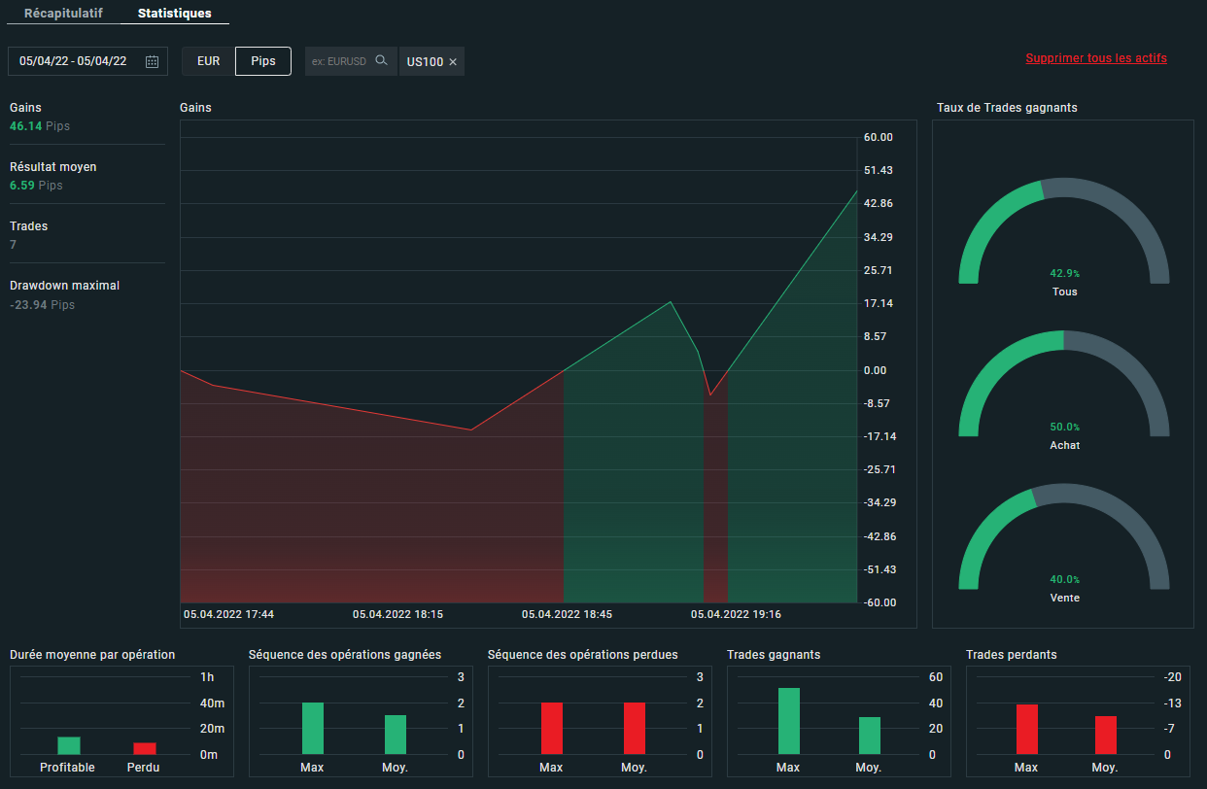Screen dimensions: 1207x789
Task: Toggle units to Pips
Action: pos(263,60)
